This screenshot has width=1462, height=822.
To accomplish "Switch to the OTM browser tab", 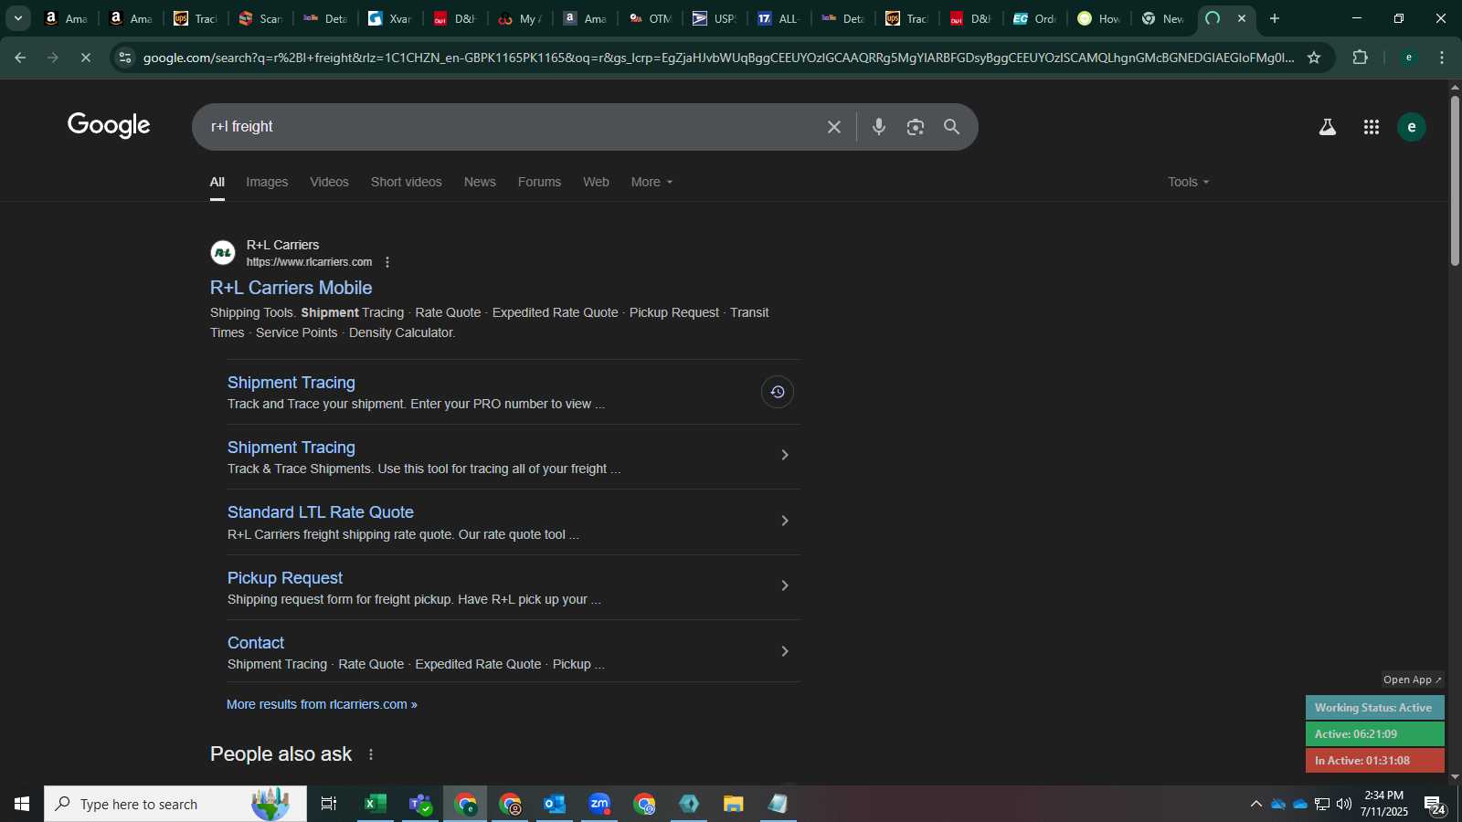I will [x=650, y=18].
